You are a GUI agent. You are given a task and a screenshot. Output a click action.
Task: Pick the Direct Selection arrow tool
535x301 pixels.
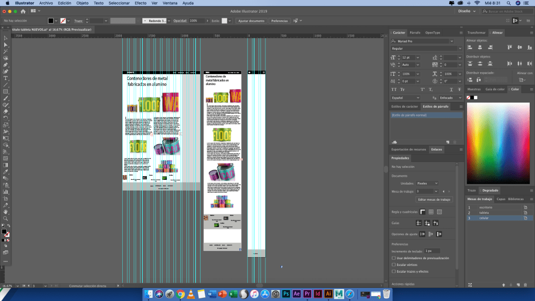pos(6,45)
